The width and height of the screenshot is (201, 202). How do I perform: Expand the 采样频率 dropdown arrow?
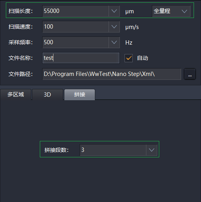pos(114,42)
